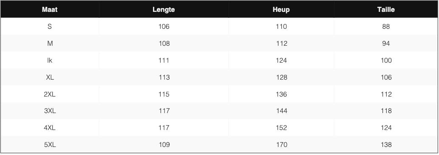Select the 3XL size cell
Image resolution: width=439 pixels, height=155 pixels.
tap(50, 111)
